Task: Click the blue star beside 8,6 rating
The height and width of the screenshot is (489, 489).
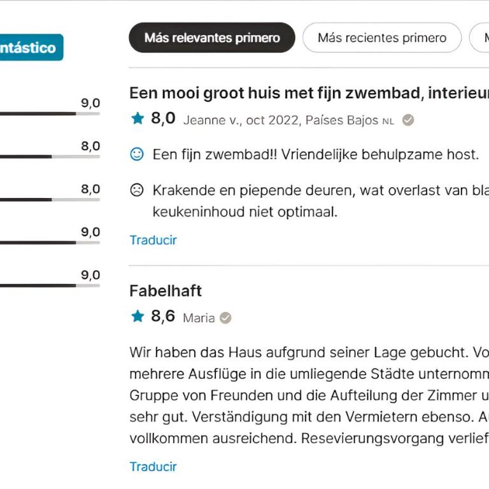Action: point(138,316)
